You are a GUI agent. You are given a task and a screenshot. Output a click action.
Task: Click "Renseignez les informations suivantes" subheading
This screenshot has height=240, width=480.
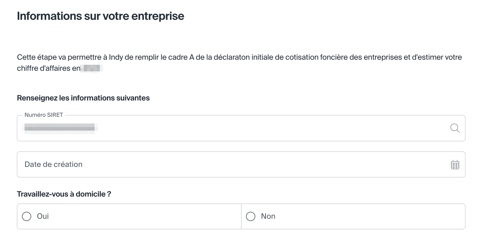point(83,98)
